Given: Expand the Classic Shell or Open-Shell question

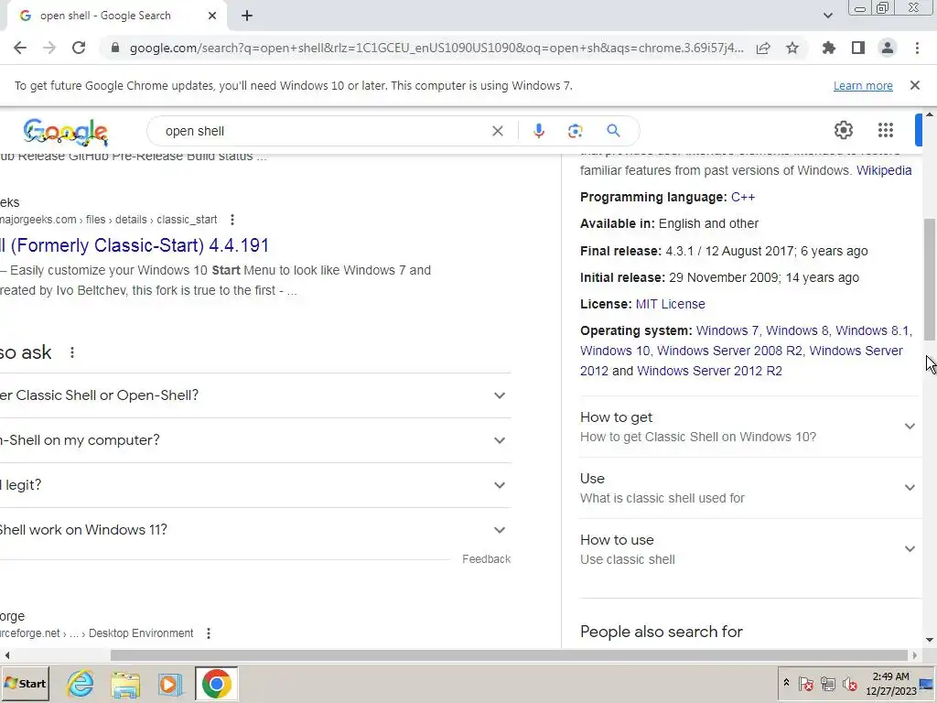Looking at the screenshot, I should pos(255,395).
